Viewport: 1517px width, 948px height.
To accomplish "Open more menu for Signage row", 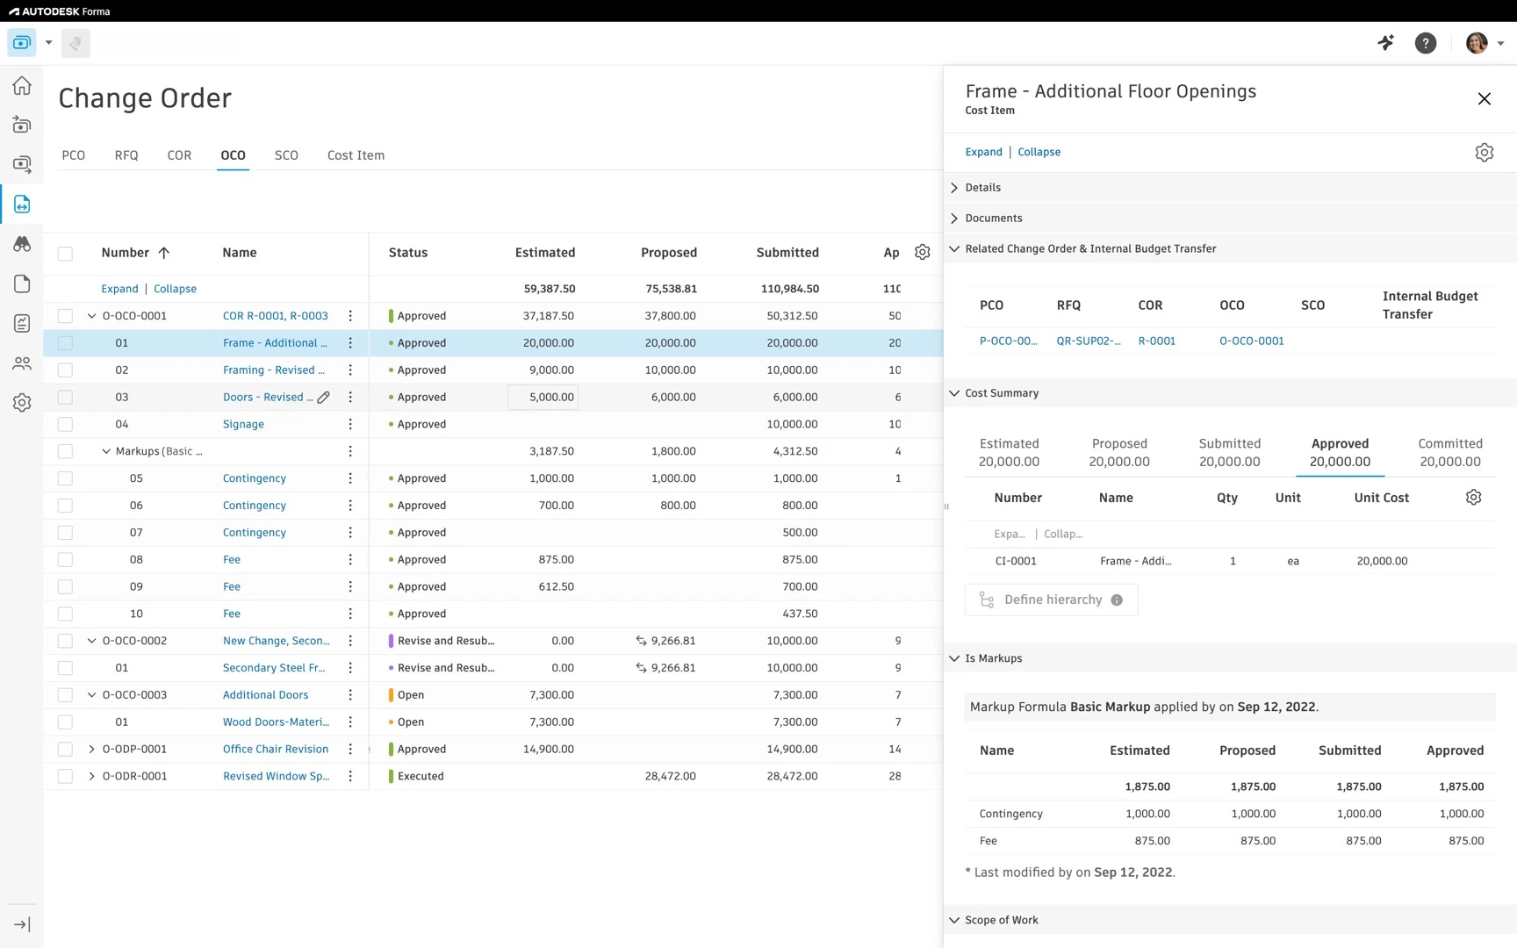I will pos(350,424).
